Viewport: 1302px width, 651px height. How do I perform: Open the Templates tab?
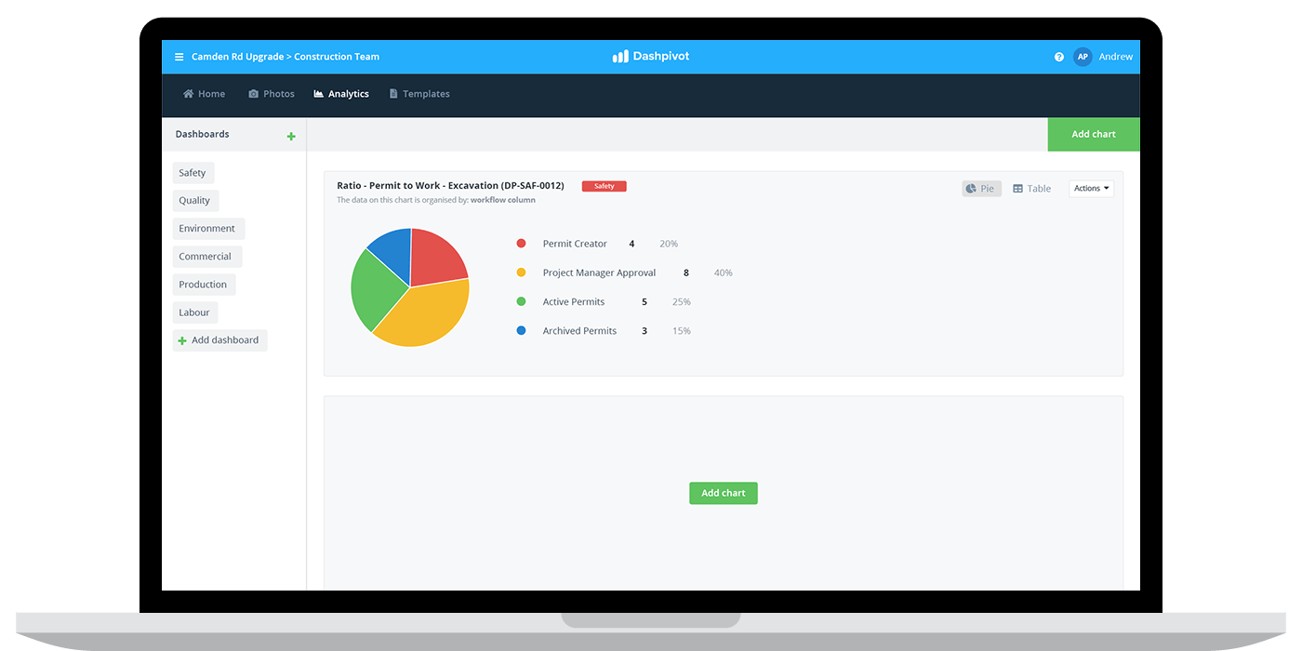(x=419, y=94)
